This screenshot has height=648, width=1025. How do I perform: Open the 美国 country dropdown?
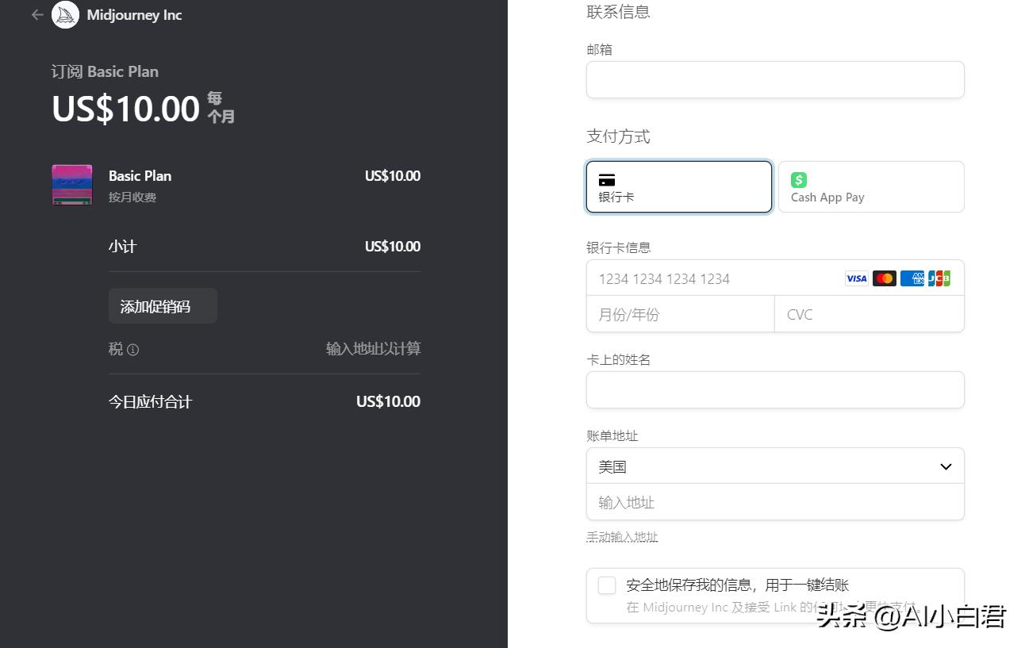tap(775, 466)
